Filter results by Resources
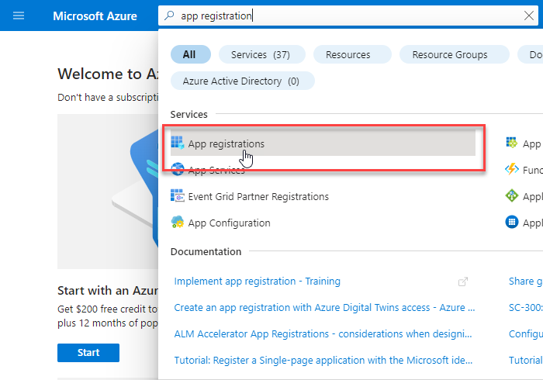 click(348, 54)
